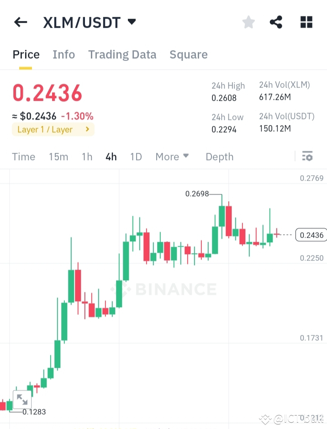
Task: Switch to the Info tab
Action: click(63, 54)
